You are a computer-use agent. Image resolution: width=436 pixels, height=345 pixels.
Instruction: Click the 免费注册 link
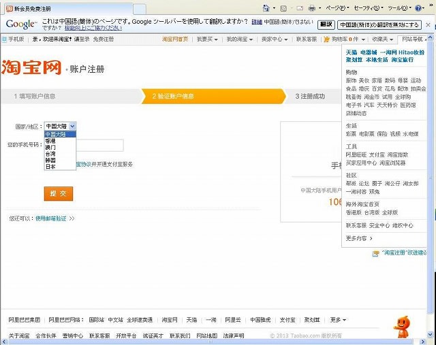click(x=103, y=39)
